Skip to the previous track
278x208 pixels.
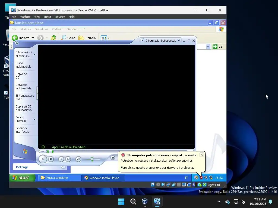61,159
